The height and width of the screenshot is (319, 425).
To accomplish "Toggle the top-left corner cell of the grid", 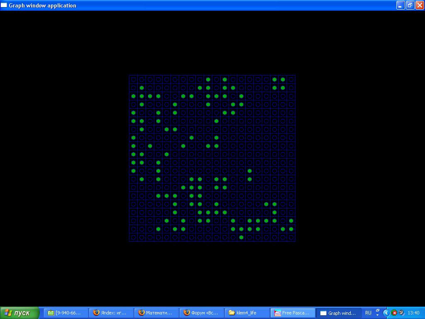I will click(x=133, y=79).
